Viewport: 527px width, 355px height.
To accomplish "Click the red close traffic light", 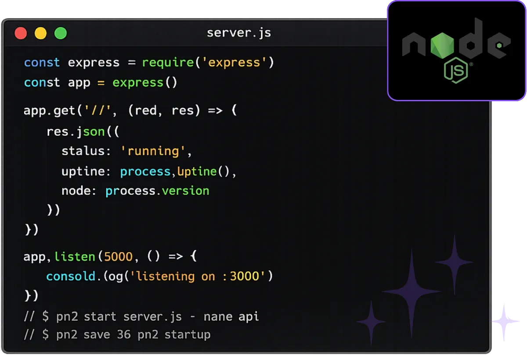I will click(x=21, y=32).
